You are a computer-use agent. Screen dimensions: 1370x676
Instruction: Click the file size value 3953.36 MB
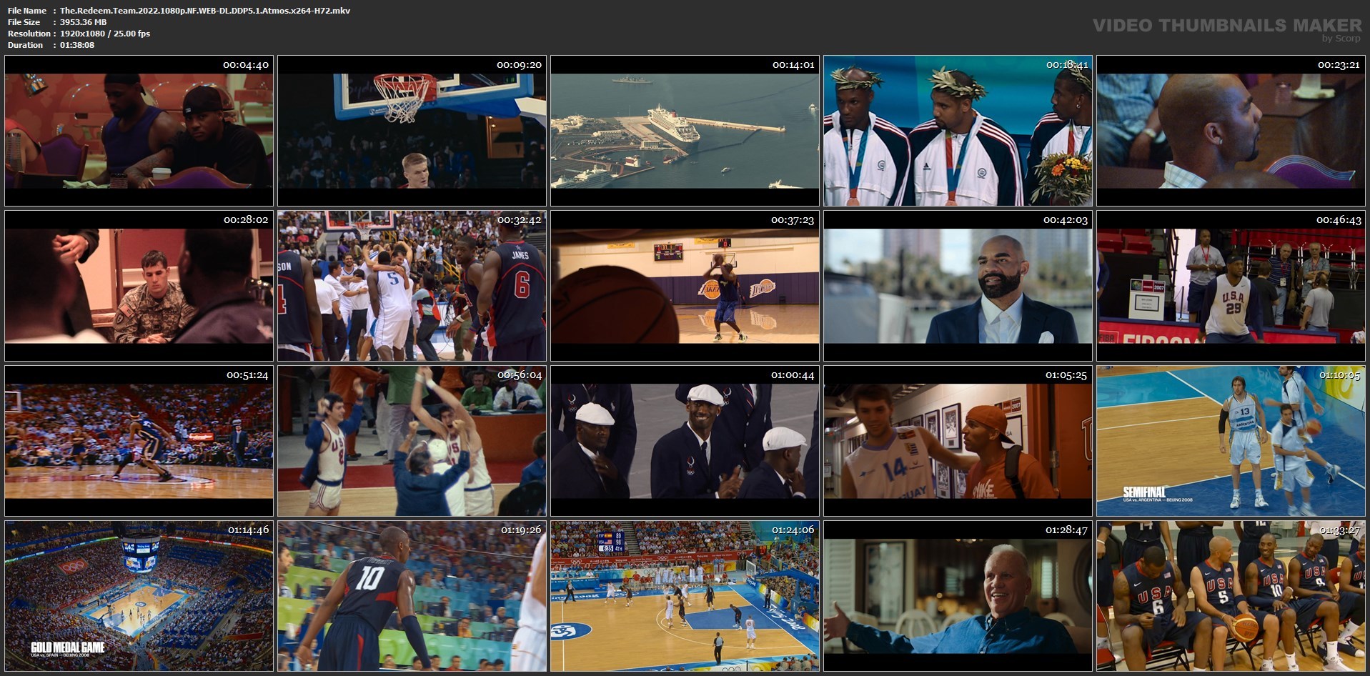point(83,22)
